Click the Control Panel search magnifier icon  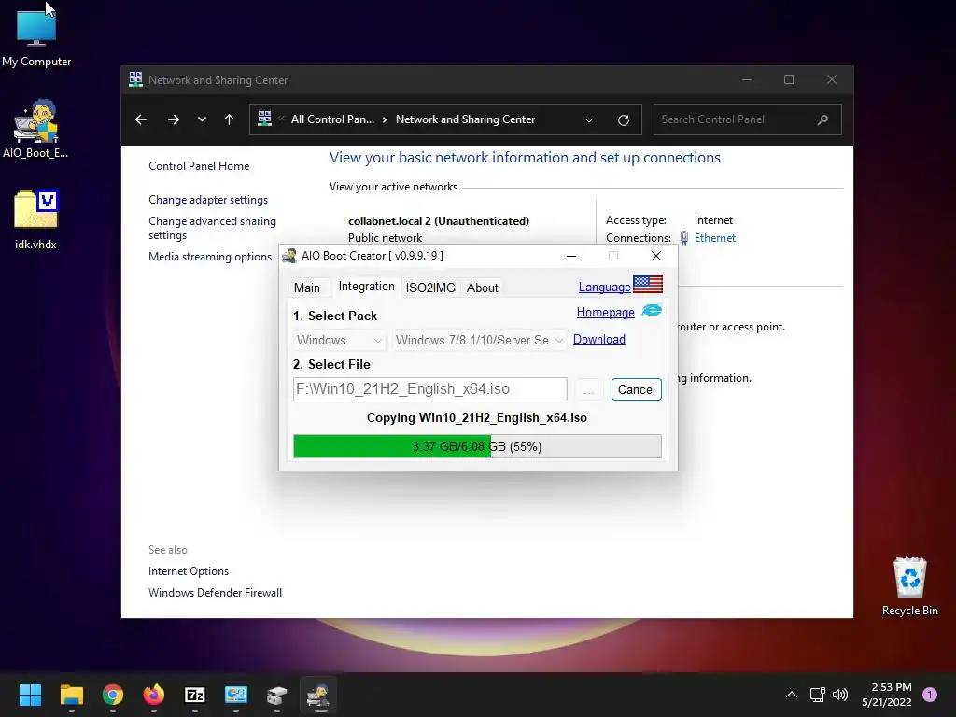(822, 119)
